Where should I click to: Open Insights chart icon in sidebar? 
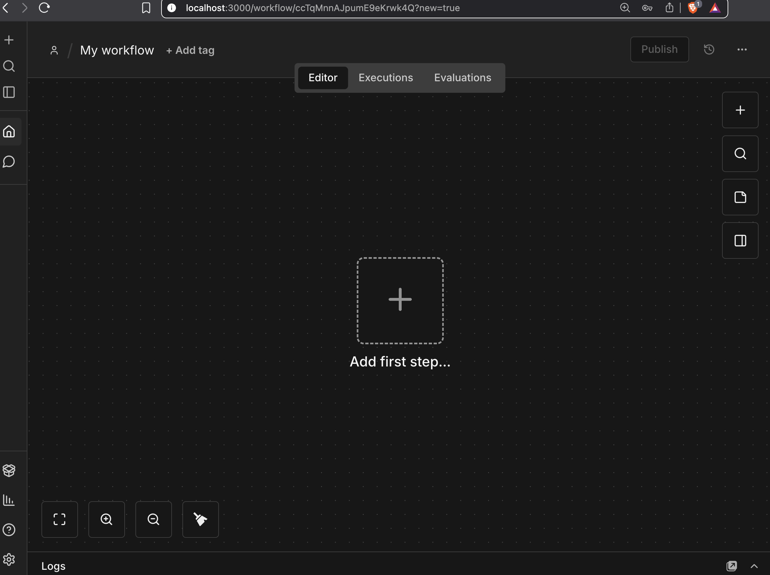pyautogui.click(x=9, y=500)
